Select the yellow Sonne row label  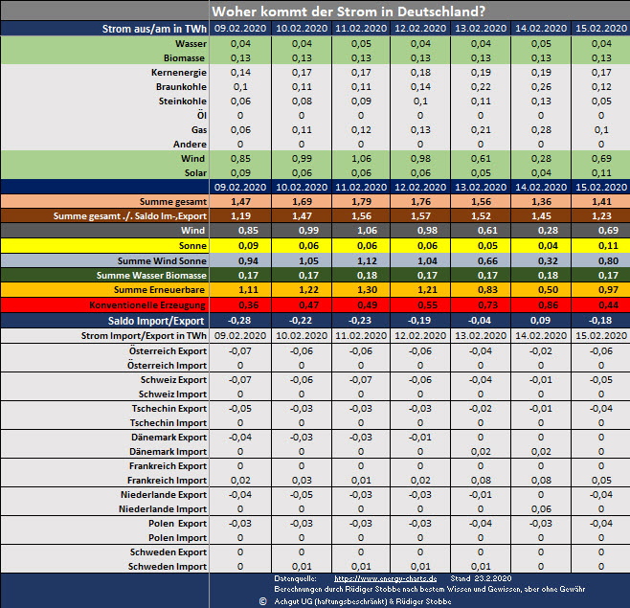coord(190,246)
